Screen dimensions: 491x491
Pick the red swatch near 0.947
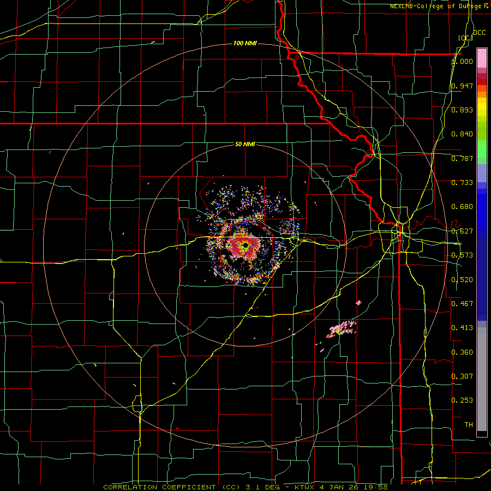pos(482,82)
